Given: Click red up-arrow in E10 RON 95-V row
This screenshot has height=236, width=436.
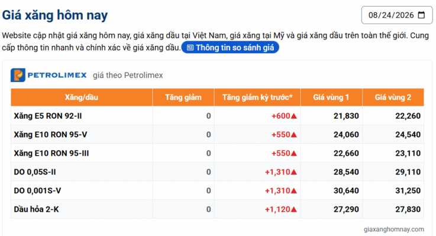Looking at the screenshot, I should point(294,135).
